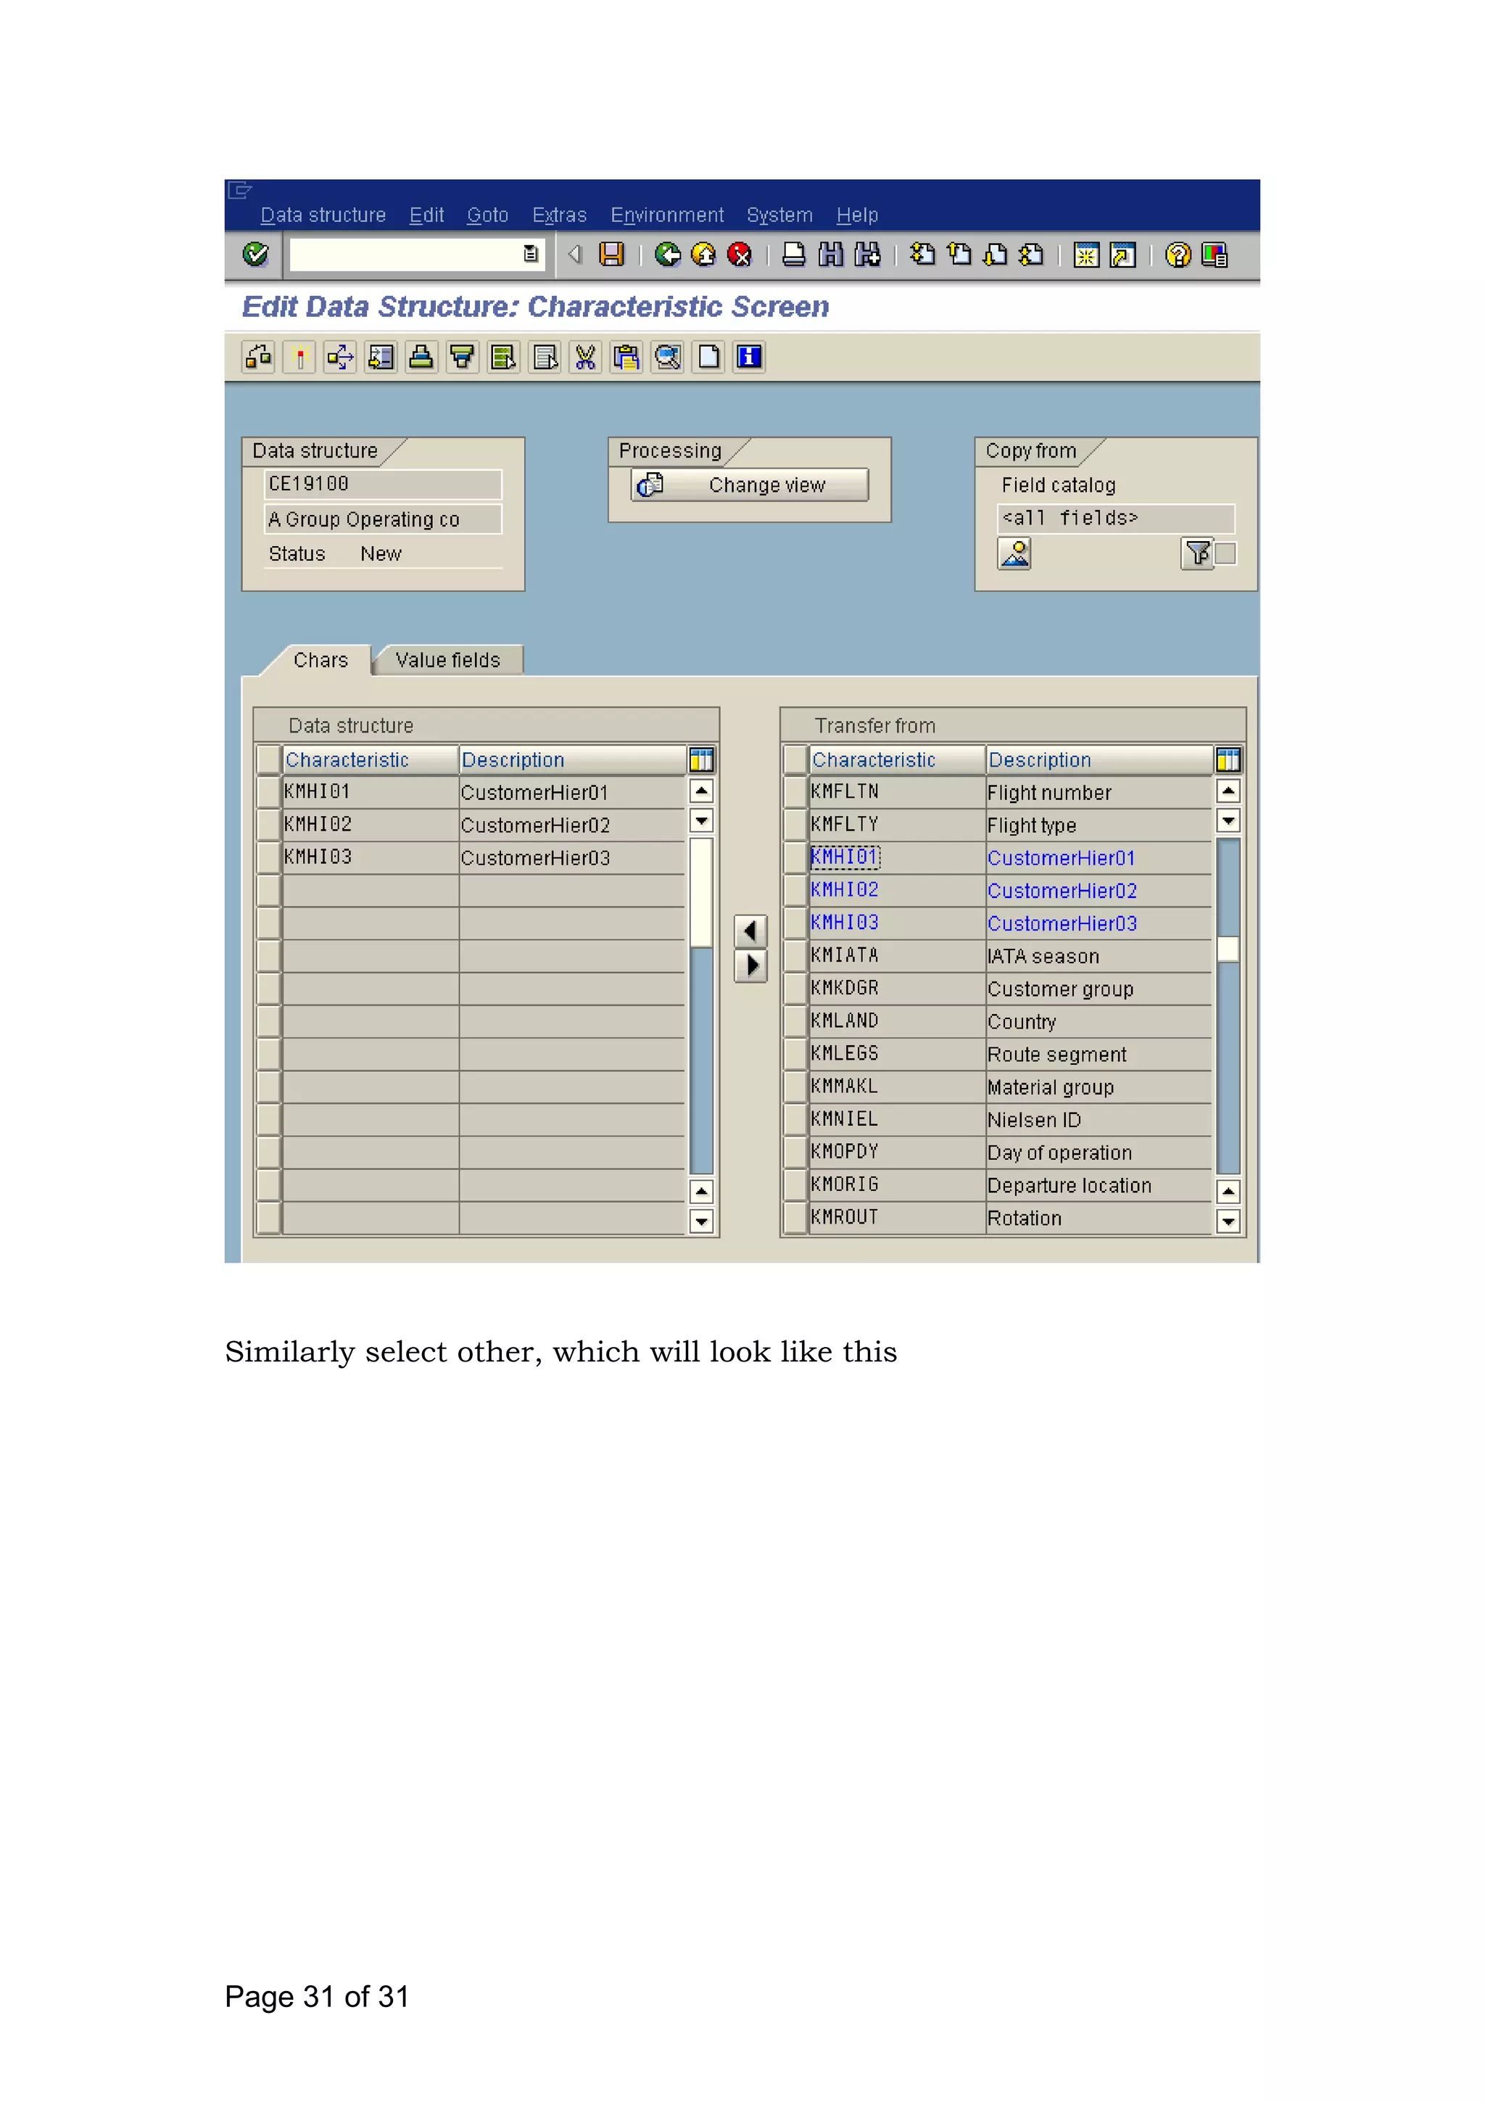This screenshot has width=1485, height=2102.
Task: Switch to the Value fields tab
Action: pos(447,660)
